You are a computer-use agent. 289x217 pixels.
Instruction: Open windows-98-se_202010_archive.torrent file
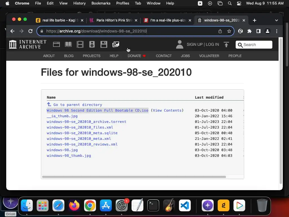[86, 122]
